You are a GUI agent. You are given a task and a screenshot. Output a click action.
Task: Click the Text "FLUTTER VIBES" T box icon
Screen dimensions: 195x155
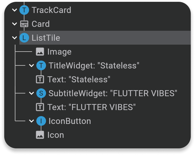(40, 107)
